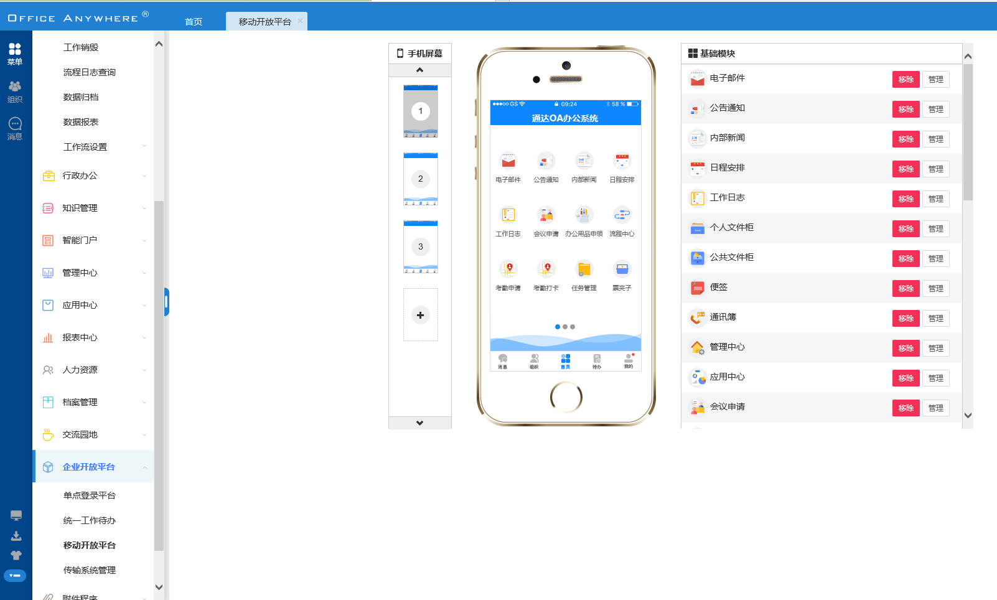Click the 公共文件柜 module row label
The width and height of the screenshot is (997, 600).
[x=732, y=257]
